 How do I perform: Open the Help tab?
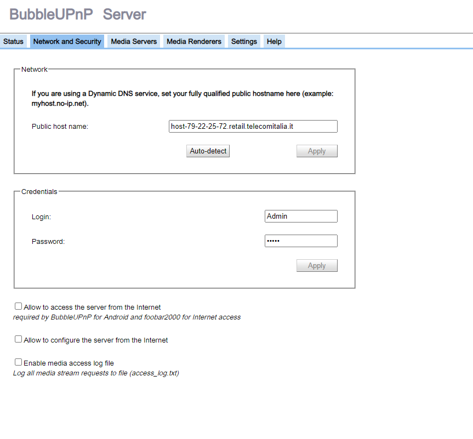274,41
